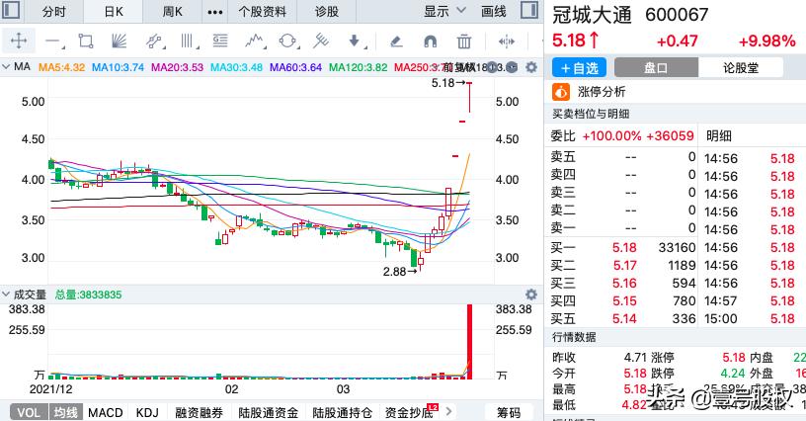The image size is (806, 421).
Task: Click the trash icon to delete drawings
Action: 463,42
